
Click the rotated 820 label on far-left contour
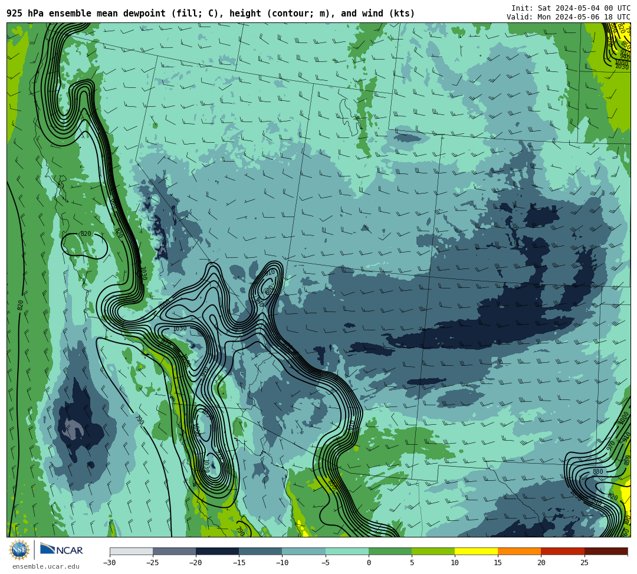[20, 305]
